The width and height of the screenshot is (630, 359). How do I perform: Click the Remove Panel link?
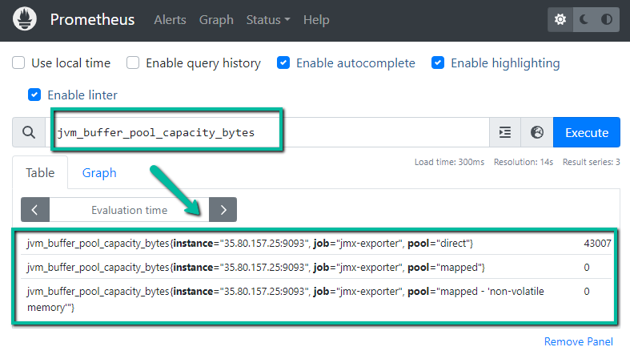click(x=578, y=341)
